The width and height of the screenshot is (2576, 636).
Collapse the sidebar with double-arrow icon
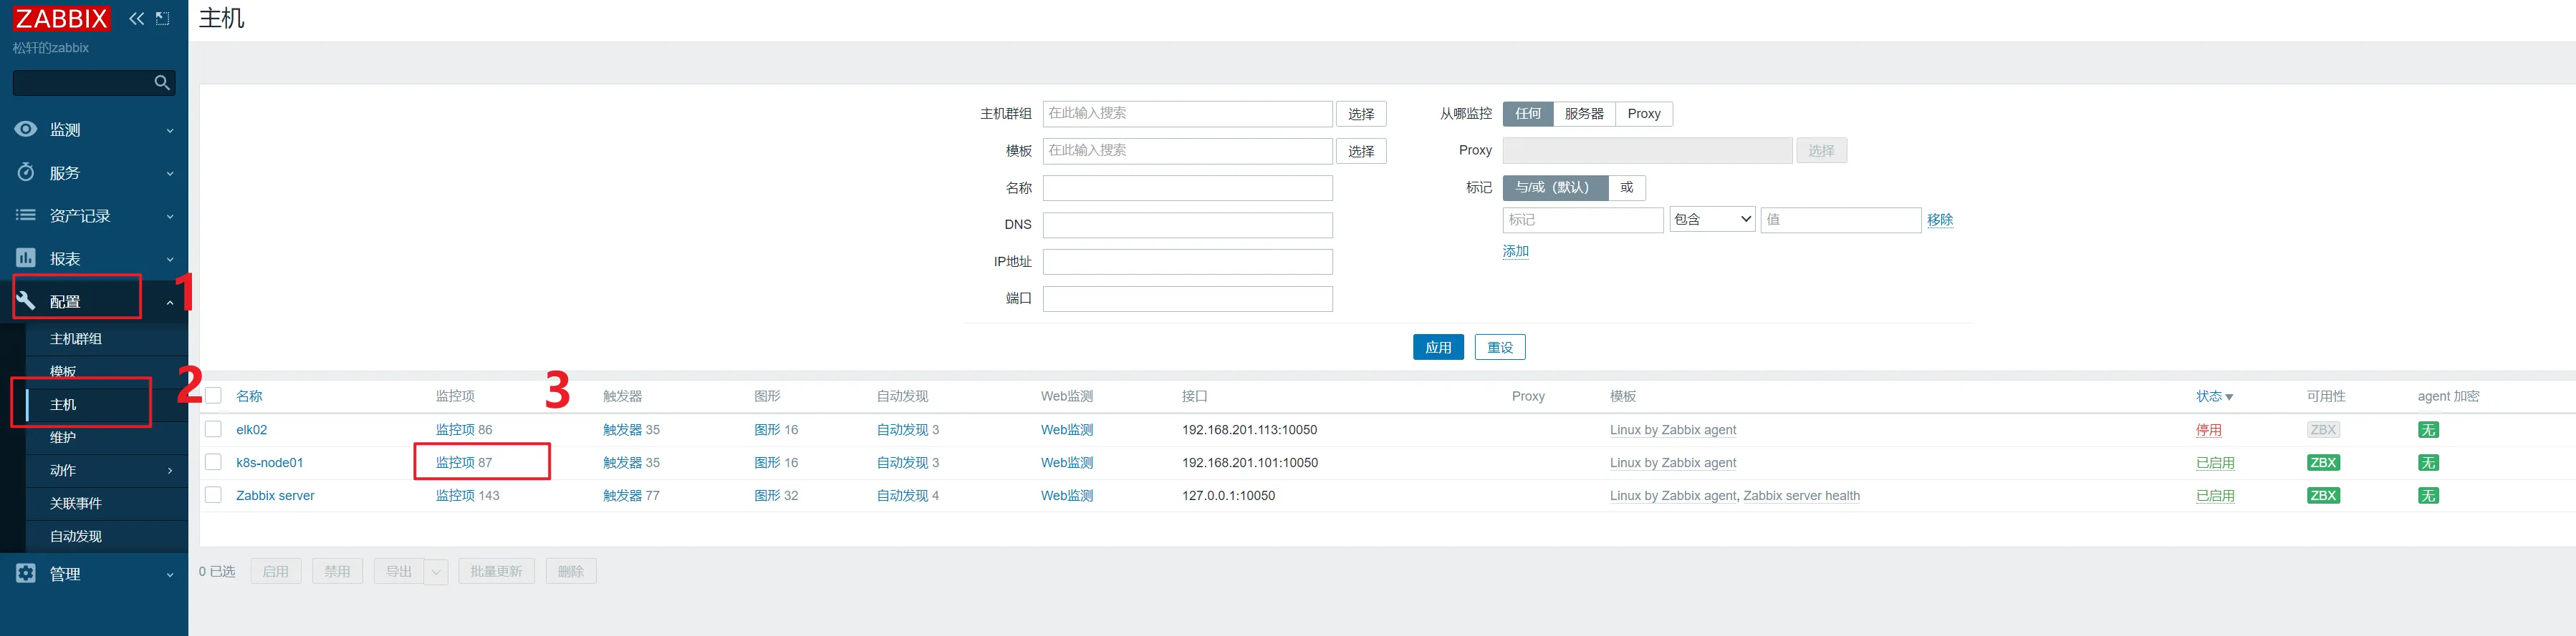click(x=137, y=18)
